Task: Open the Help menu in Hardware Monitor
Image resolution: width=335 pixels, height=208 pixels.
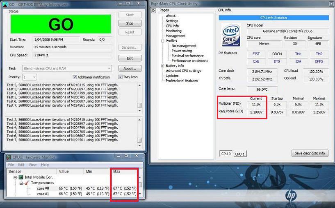Action: coord(45,165)
